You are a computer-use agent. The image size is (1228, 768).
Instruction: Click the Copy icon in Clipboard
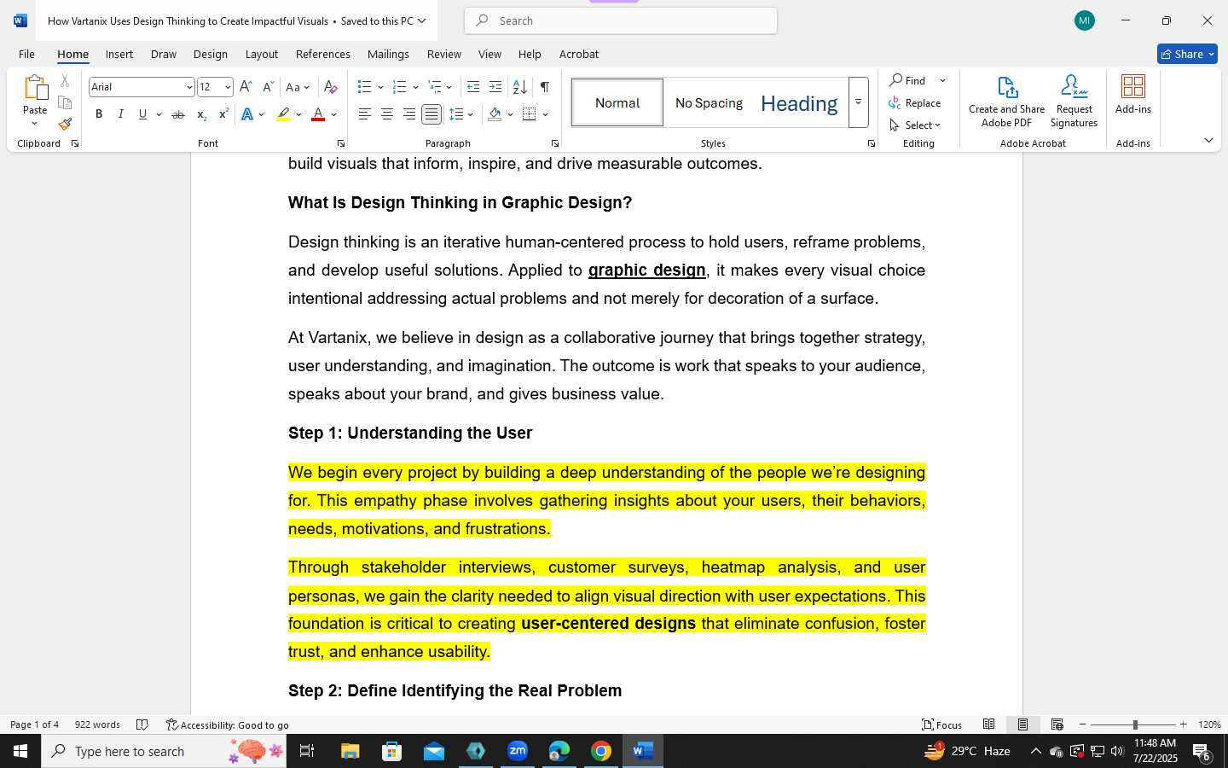tap(65, 102)
